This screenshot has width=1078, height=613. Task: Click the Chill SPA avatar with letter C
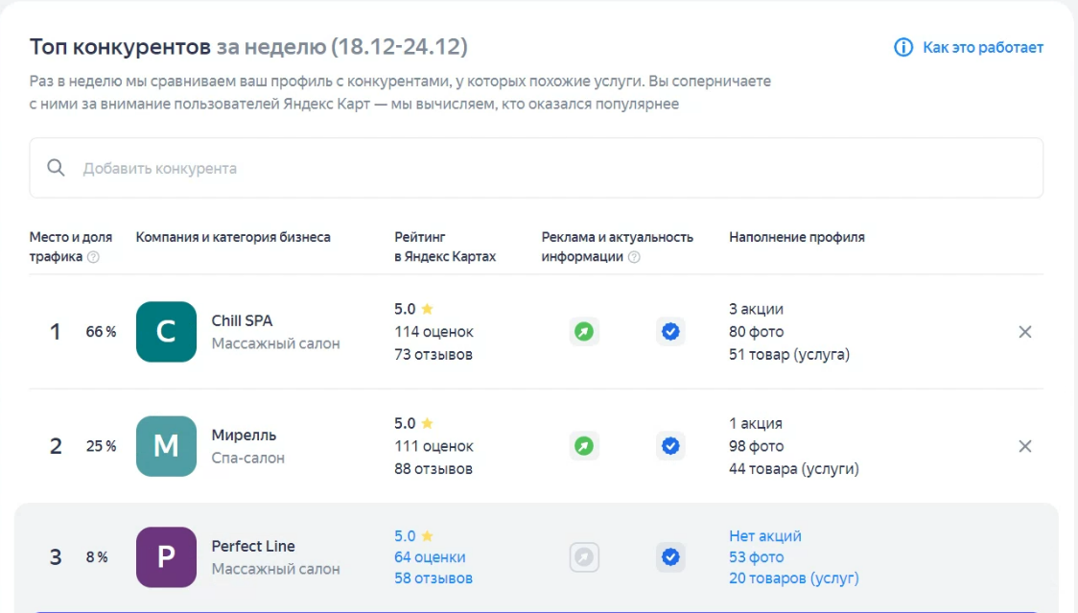(x=166, y=332)
